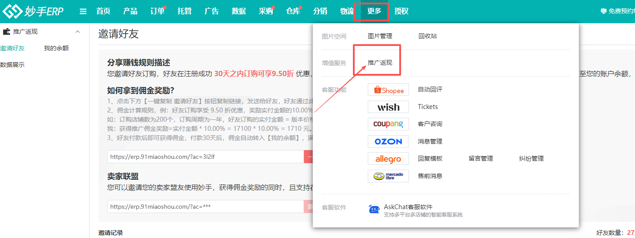Open 自动回评 for Shopee
The width and height of the screenshot is (635, 238).
coord(430,90)
